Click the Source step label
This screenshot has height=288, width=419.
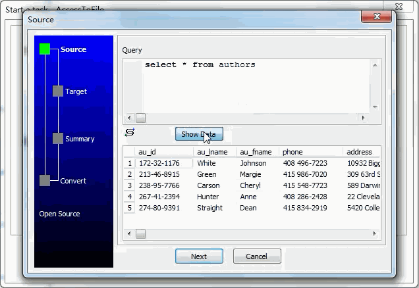(74, 49)
